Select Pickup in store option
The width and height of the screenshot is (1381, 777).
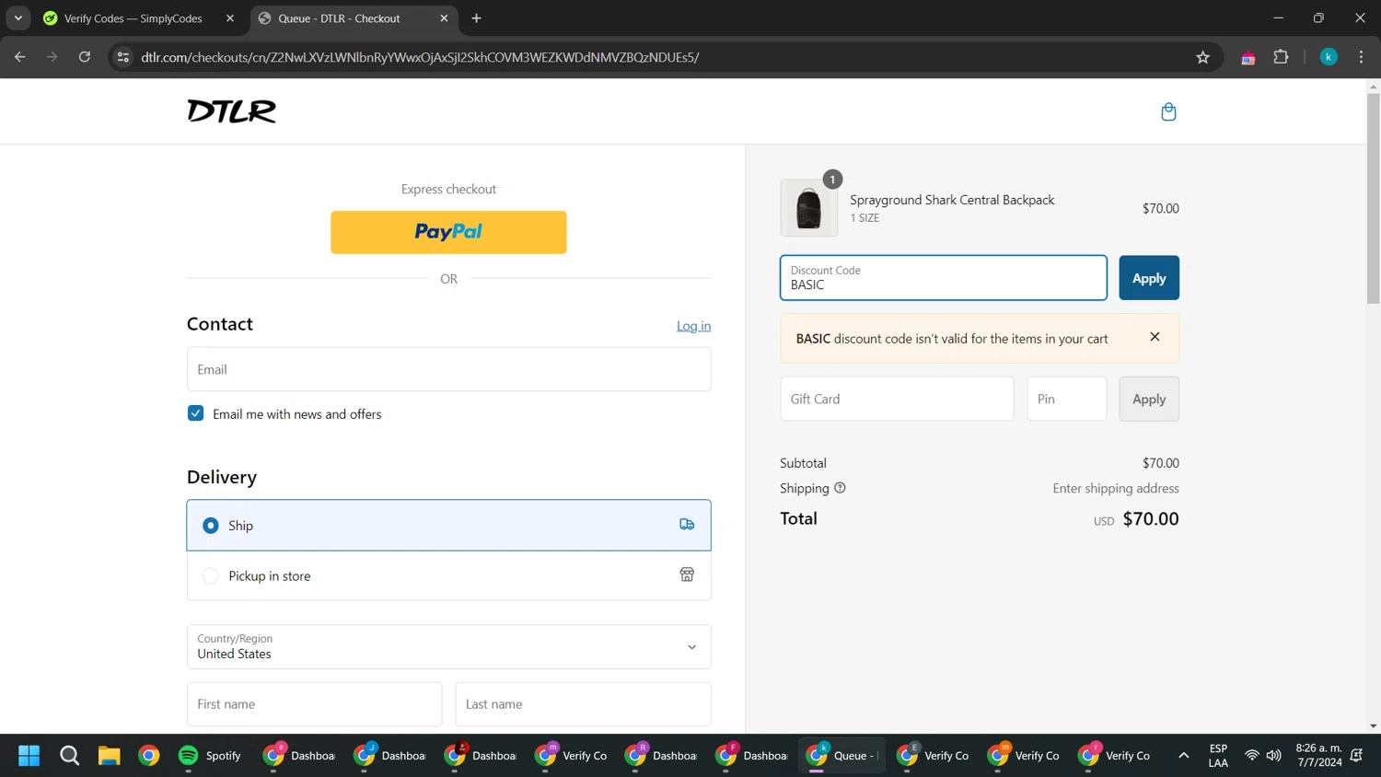pos(448,575)
